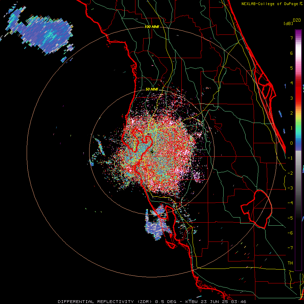Click the 7 value on color scale

click(x=292, y=38)
